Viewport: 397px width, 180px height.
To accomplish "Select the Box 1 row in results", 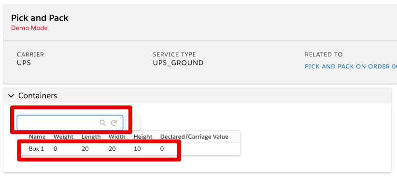I will (128, 149).
